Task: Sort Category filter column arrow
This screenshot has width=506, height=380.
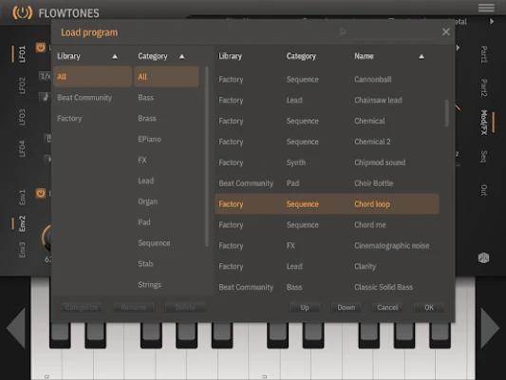Action: pyautogui.click(x=181, y=57)
